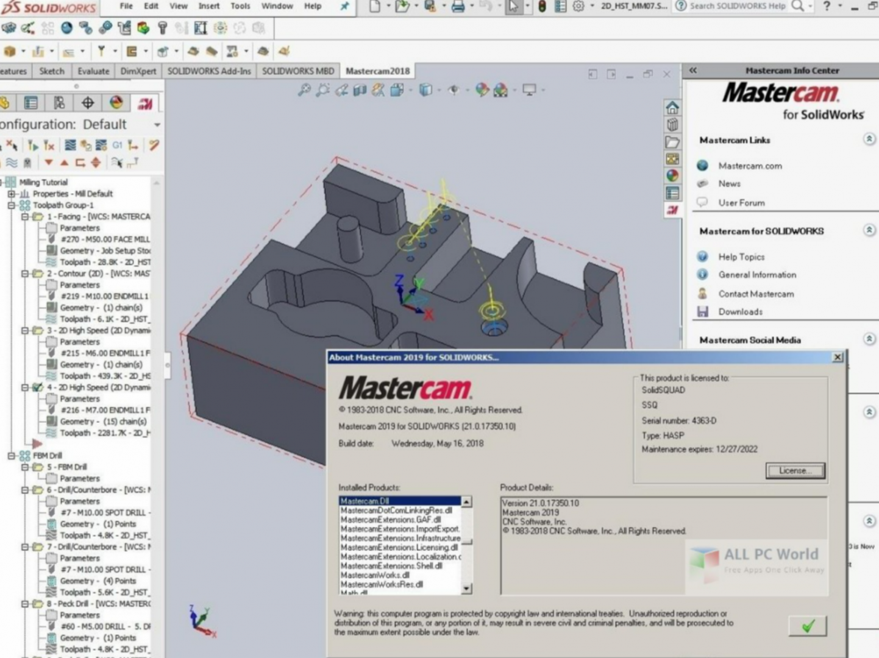Click the Edit Appearance color icon
Screen dimensions: 879x658
[482, 90]
